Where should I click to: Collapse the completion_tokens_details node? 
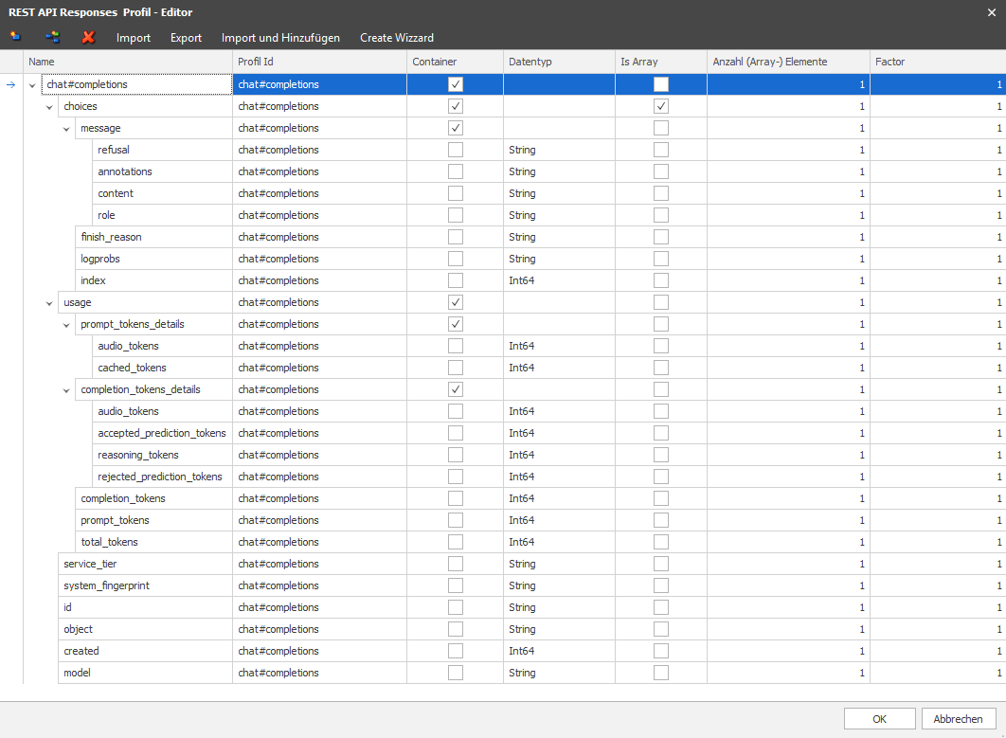66,390
